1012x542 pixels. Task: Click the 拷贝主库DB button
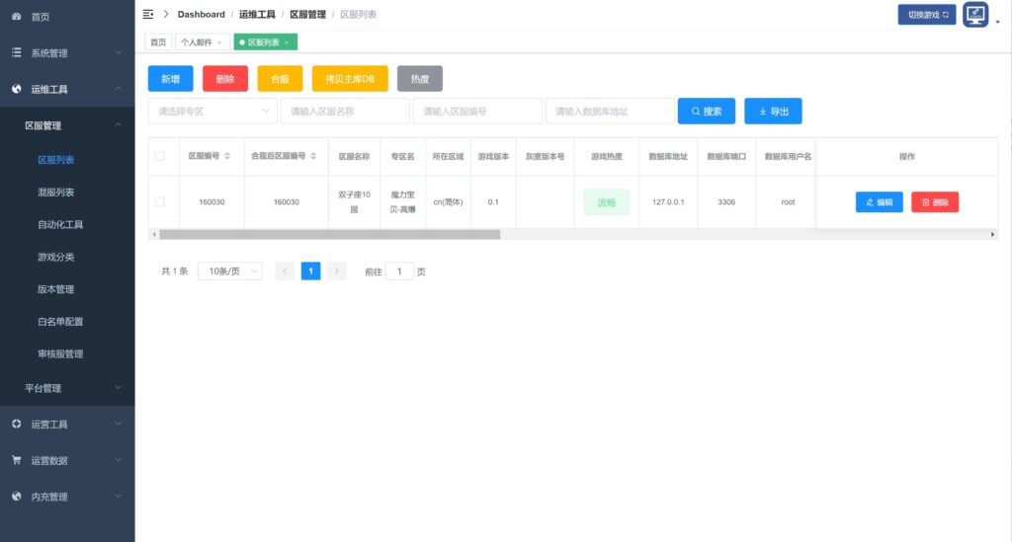coord(350,79)
